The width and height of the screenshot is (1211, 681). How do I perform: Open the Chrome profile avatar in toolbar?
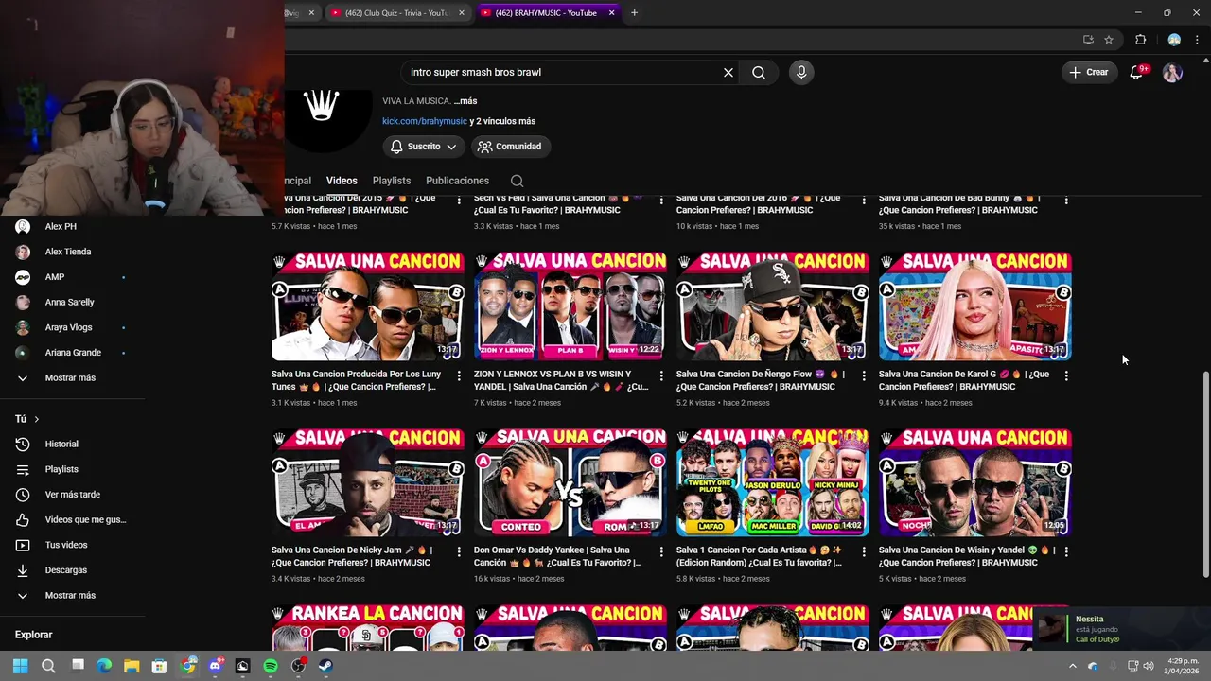coord(1174,40)
